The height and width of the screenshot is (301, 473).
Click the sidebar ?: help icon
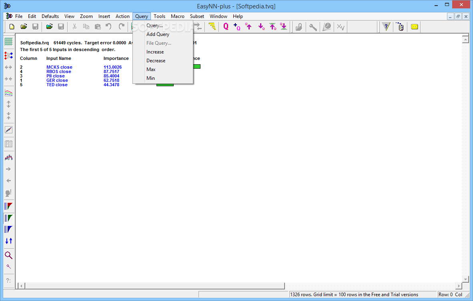coord(9,281)
